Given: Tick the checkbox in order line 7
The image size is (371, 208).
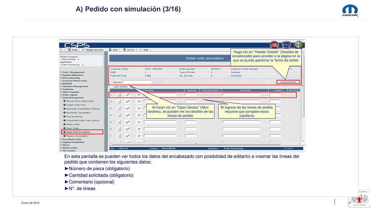Looking at the screenshot, I should (x=119, y=136).
